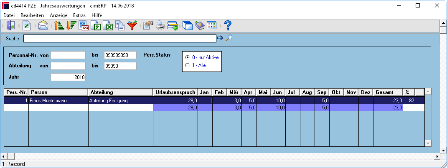Image resolution: width=447 pixels, height=168 pixels.
Task: Click the Jahr field showing 2018
Action: (68, 77)
